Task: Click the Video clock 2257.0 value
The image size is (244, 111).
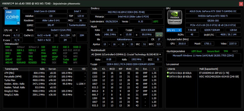Action: [x=233, y=44]
